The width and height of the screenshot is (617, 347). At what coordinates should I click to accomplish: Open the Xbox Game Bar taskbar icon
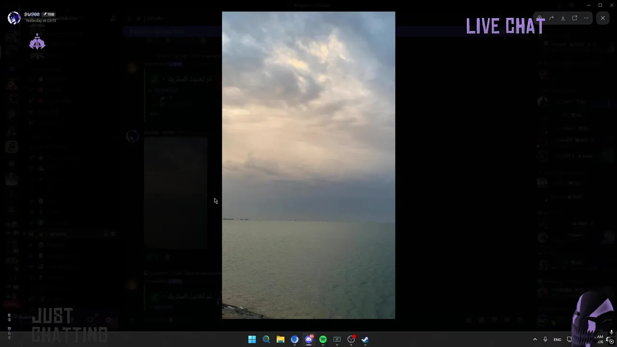[x=337, y=339]
